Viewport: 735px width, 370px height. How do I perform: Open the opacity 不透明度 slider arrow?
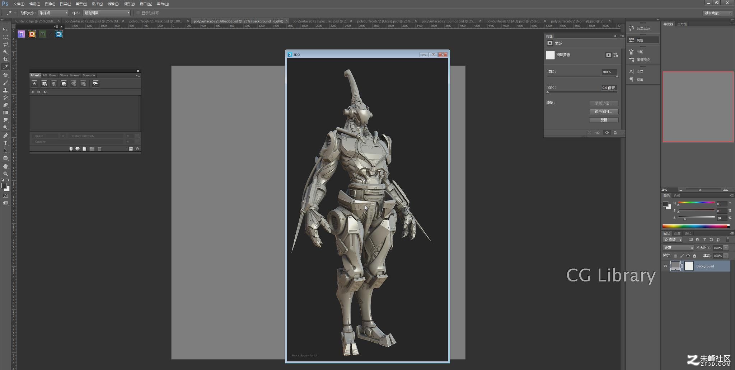[x=726, y=248]
